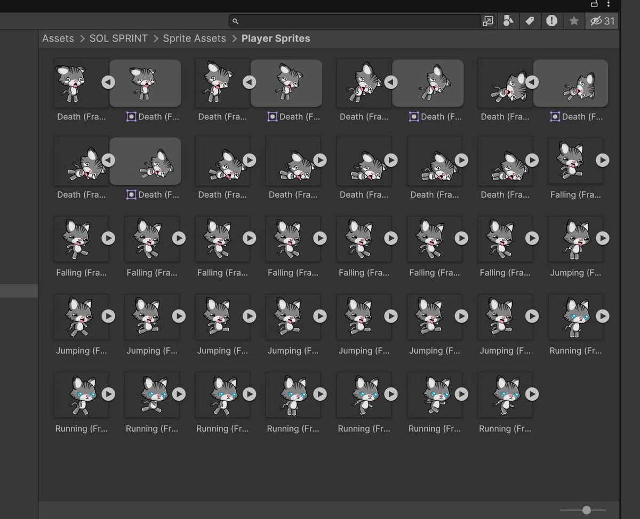Screen dimensions: 640x519
Task: Toggle the window lock icon at top right
Action: (x=594, y=4)
